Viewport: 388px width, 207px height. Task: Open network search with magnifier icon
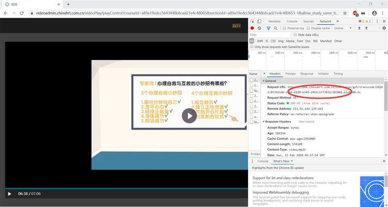(x=275, y=28)
